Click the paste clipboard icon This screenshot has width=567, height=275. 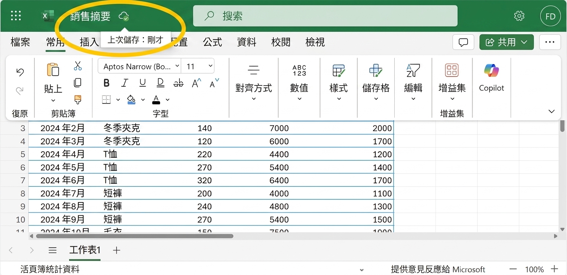(53, 70)
